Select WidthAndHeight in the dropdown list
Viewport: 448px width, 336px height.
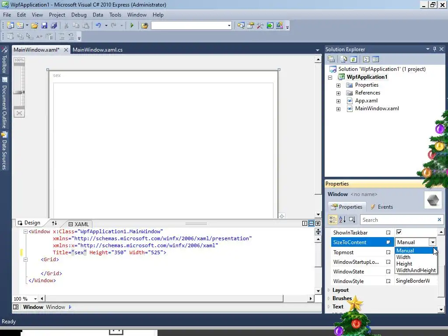pyautogui.click(x=416, y=270)
